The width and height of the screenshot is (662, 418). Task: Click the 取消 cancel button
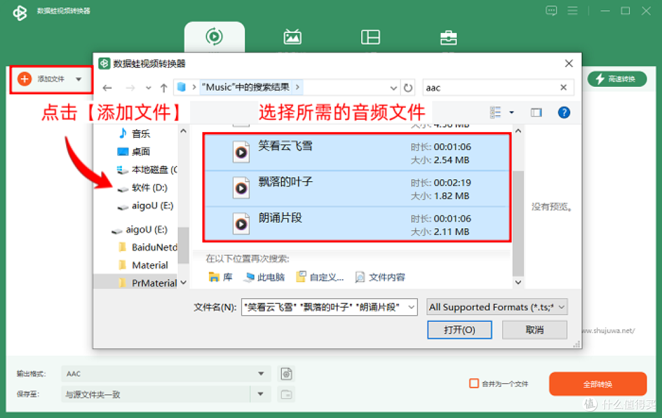point(535,329)
